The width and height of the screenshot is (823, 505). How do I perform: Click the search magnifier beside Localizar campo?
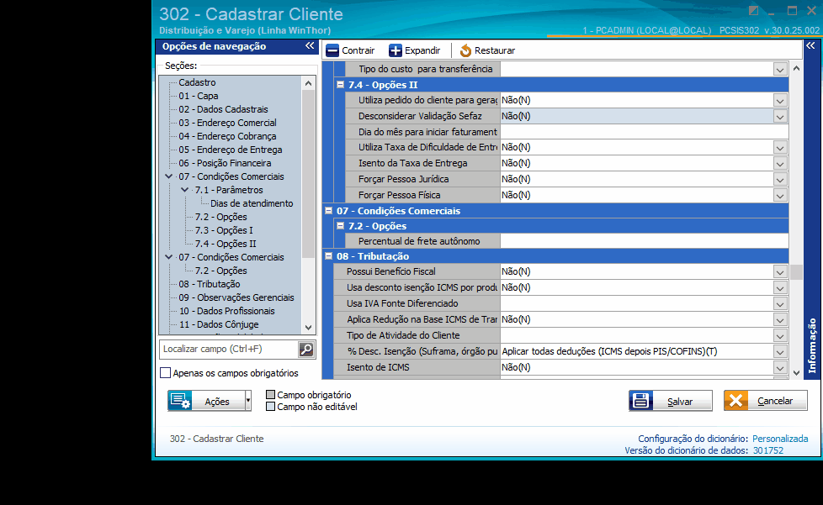click(306, 349)
